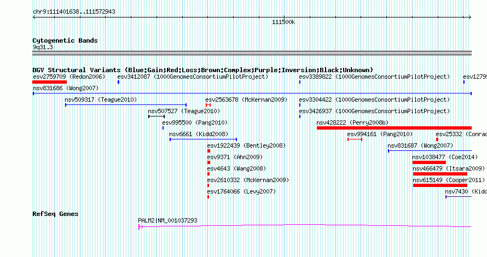Image resolution: width=487 pixels, height=257 pixels.
Task: Open esv3426937 variant label
Action: (374, 111)
